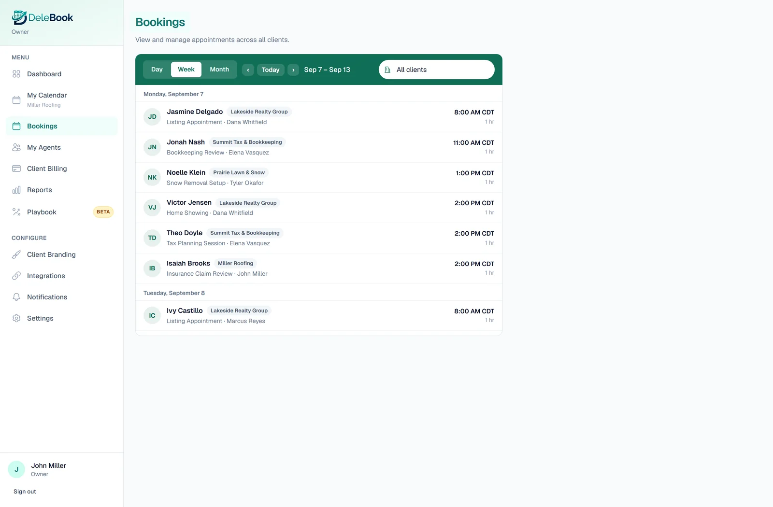Click the Client Branding brush icon
This screenshot has height=507, width=773.
pyautogui.click(x=16, y=254)
